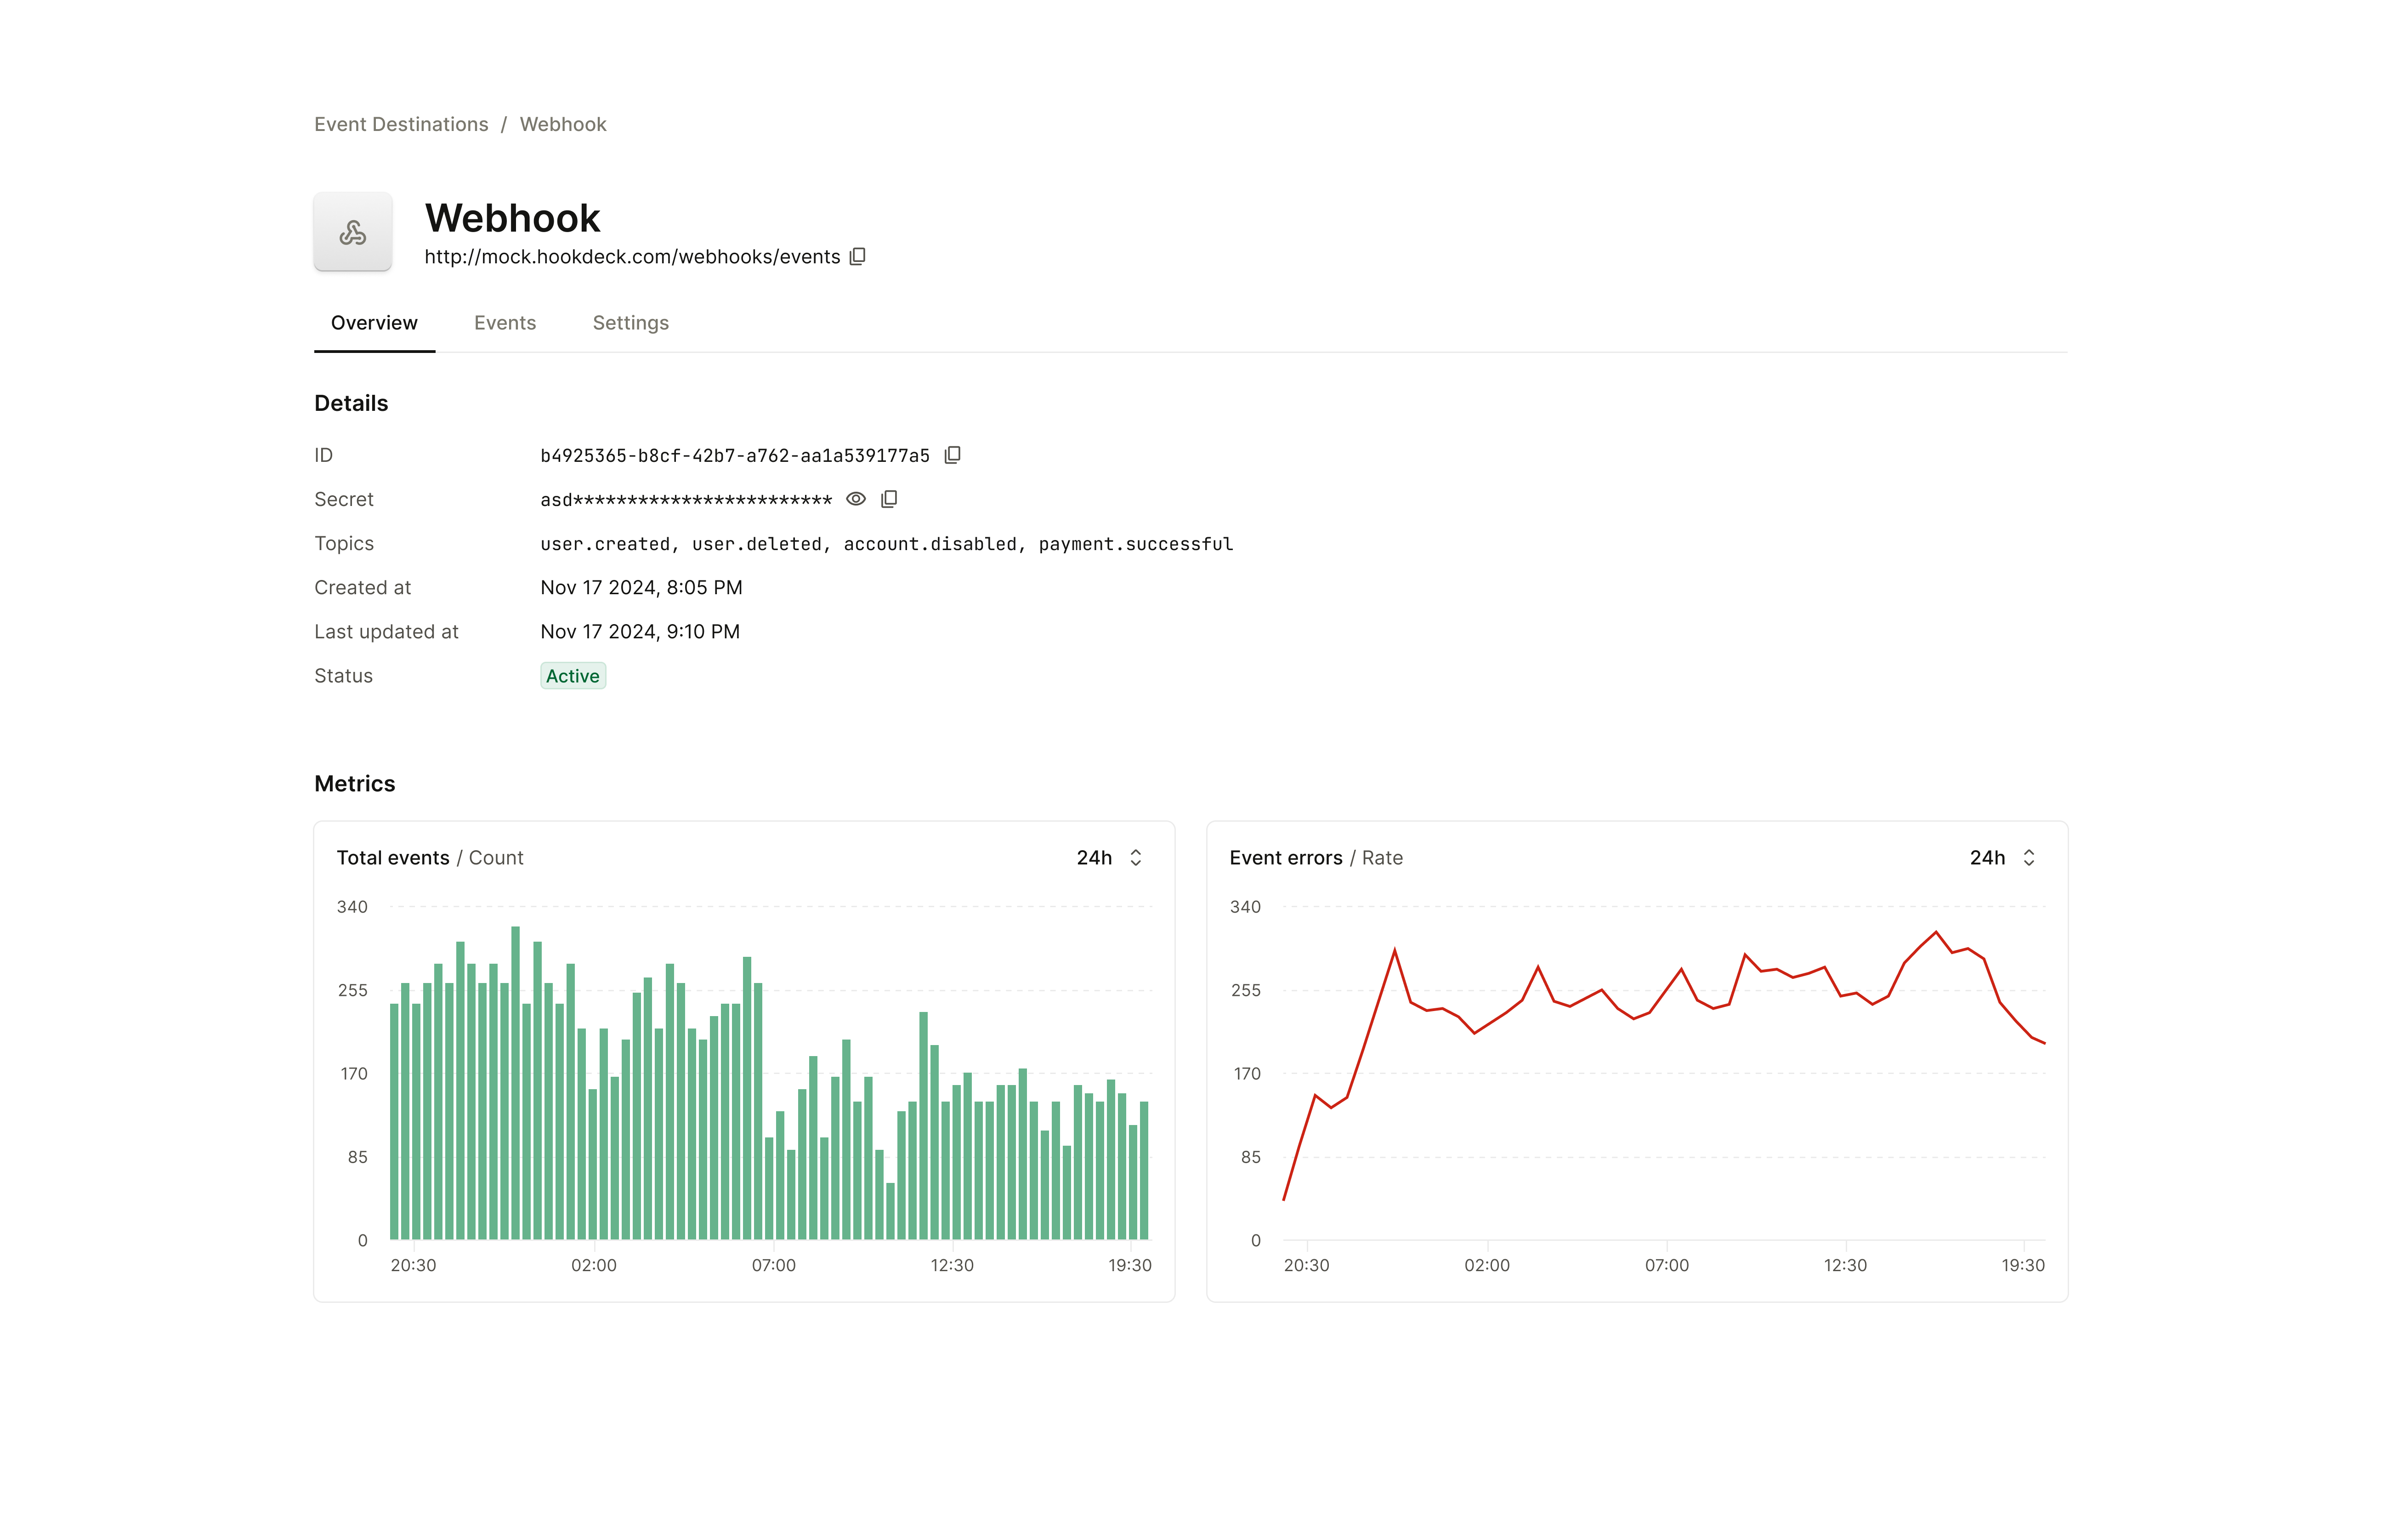Copy the webhook URL using the copy icon
This screenshot has width=2382, height=1540.
[858, 257]
